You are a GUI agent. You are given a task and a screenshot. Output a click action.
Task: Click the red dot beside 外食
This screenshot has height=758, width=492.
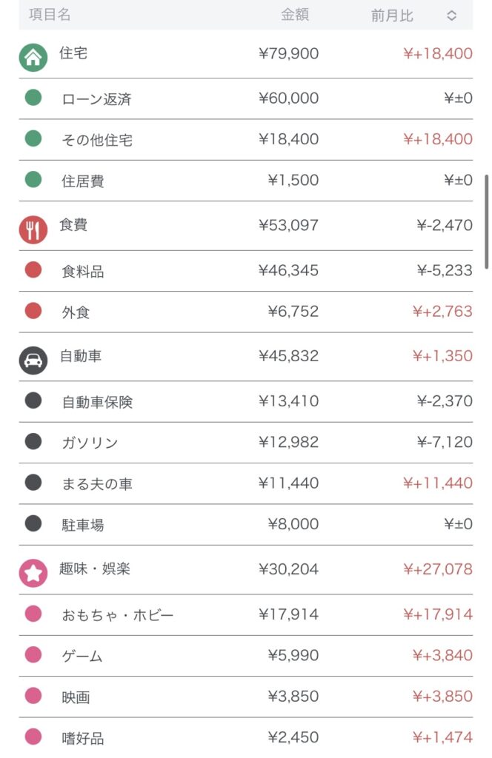pyautogui.click(x=33, y=311)
